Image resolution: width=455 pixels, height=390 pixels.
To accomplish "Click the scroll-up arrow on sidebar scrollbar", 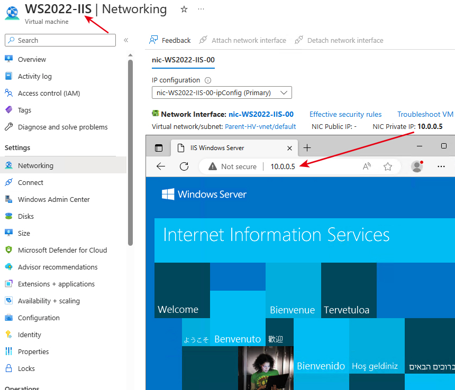I will click(130, 55).
